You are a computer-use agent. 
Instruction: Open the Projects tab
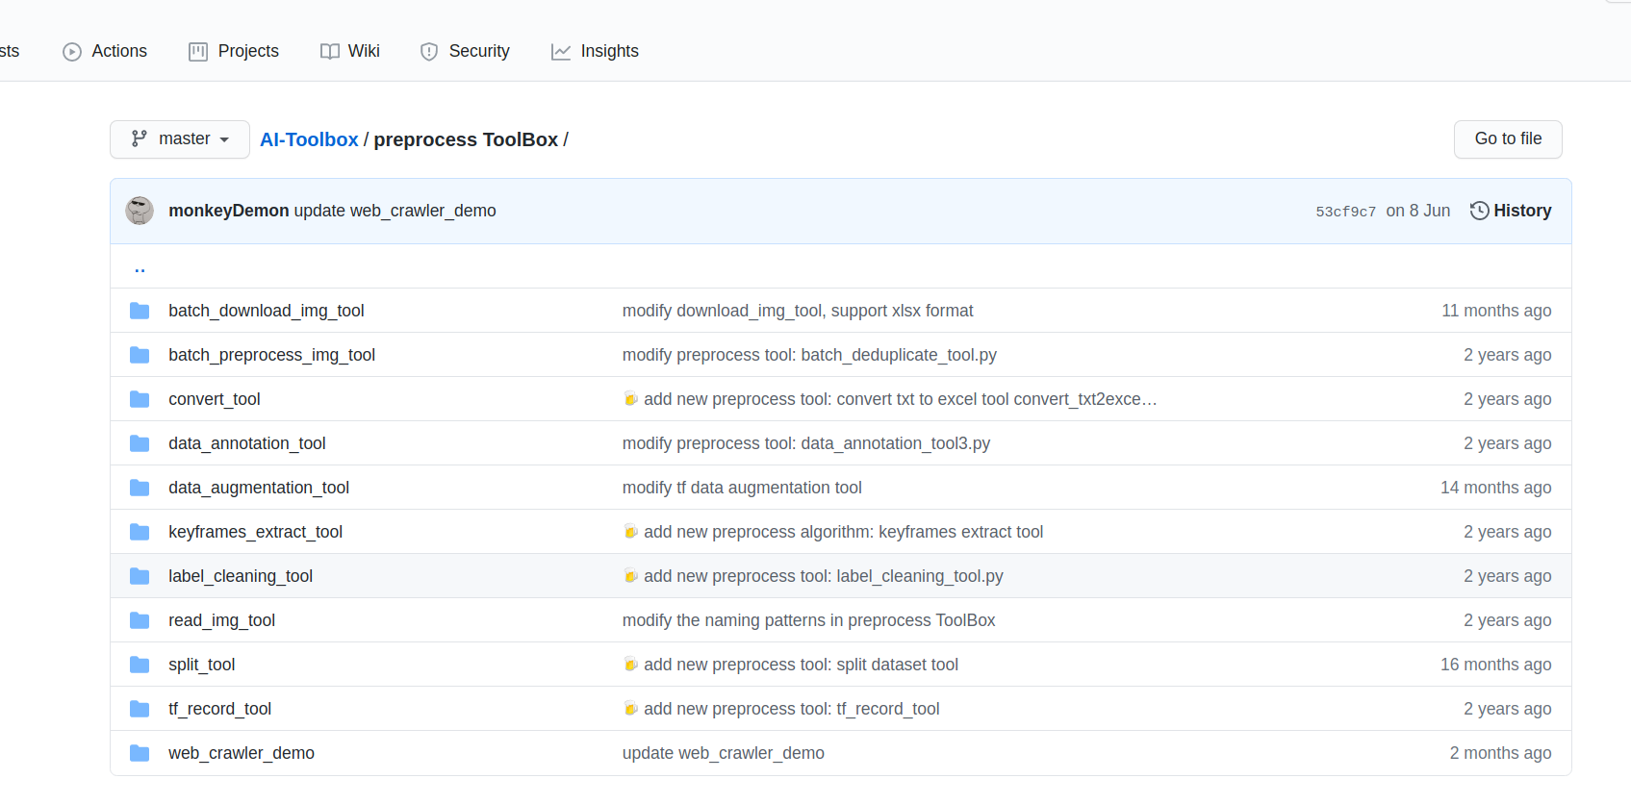coord(234,51)
